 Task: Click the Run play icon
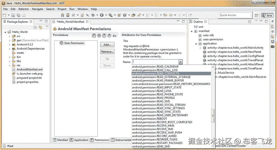102,15
